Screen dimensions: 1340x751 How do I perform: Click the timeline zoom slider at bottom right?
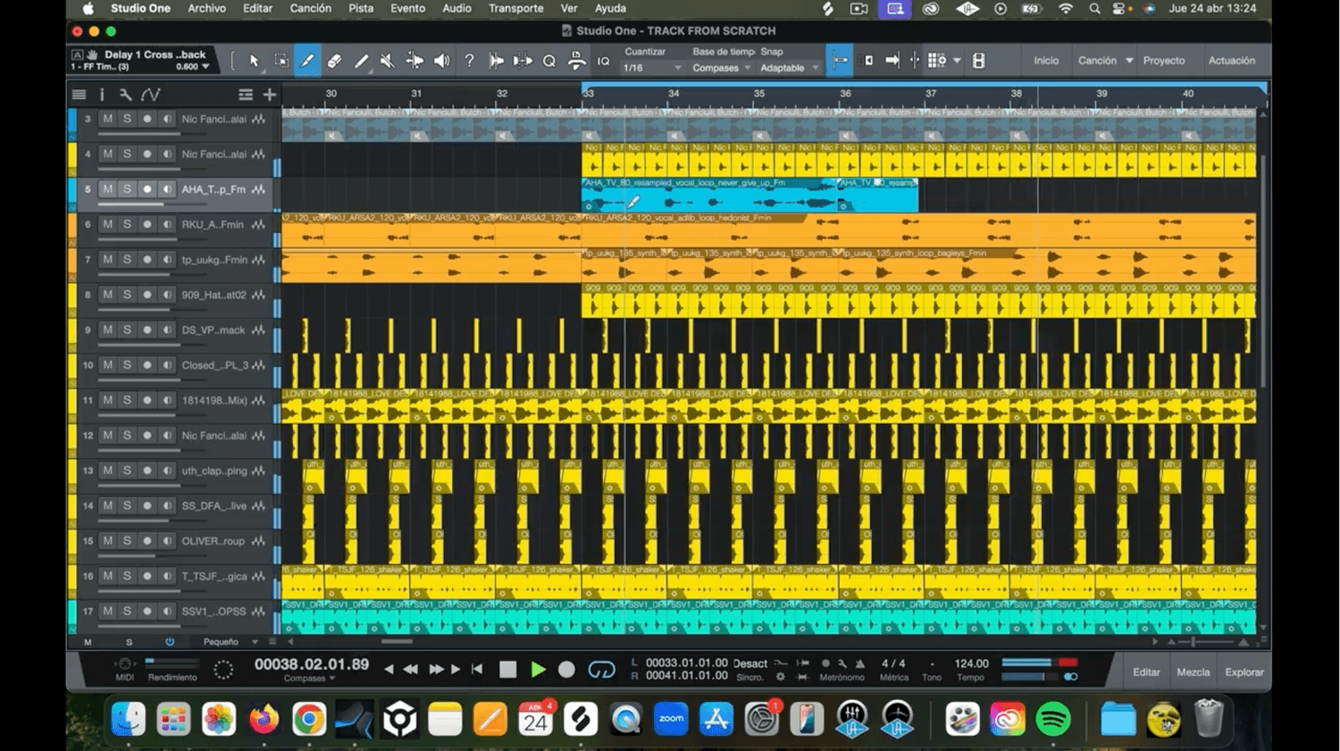[x=1194, y=641]
